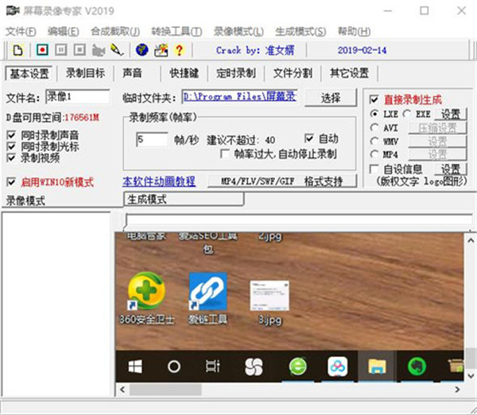Choose the MP4 radio button

click(375, 154)
